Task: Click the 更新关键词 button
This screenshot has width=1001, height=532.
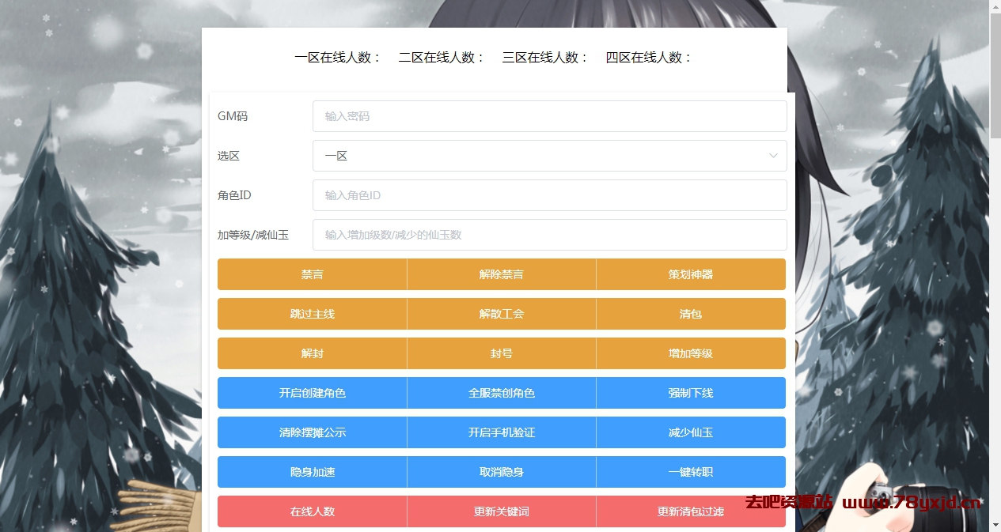Action: coord(502,511)
